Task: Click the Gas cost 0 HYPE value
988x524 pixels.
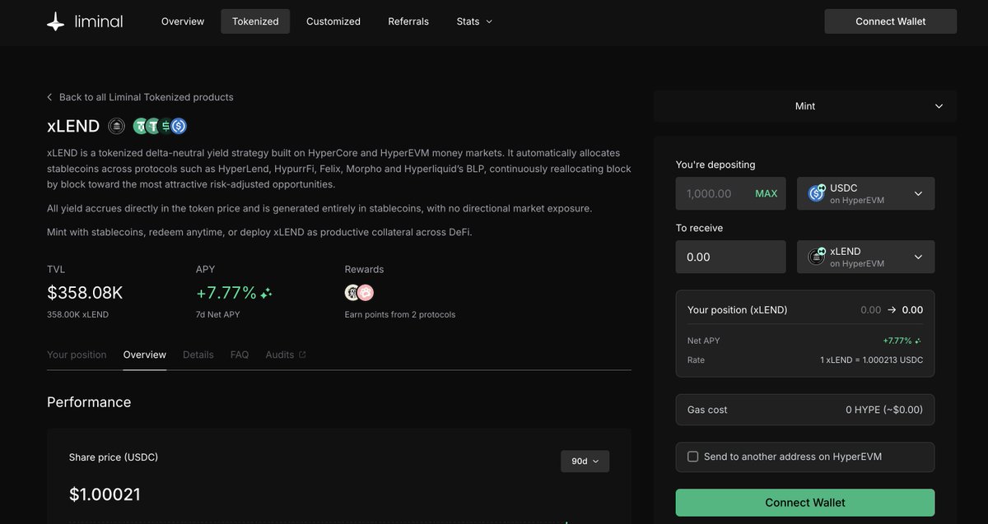Action: [884, 410]
